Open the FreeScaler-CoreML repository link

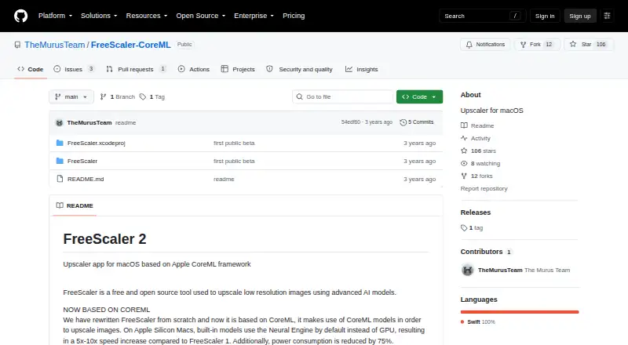[x=130, y=45]
